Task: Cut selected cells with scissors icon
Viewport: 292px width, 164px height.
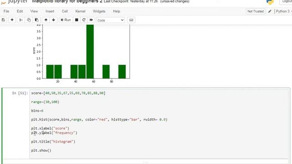Action: coord(21,20)
